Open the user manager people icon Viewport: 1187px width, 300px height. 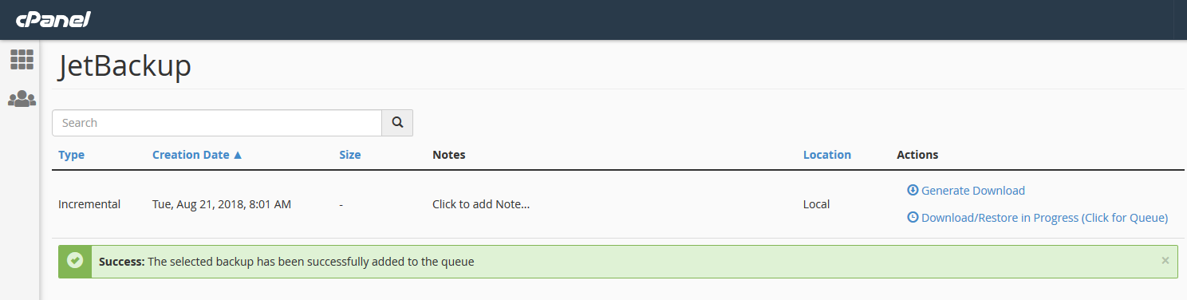coord(22,99)
